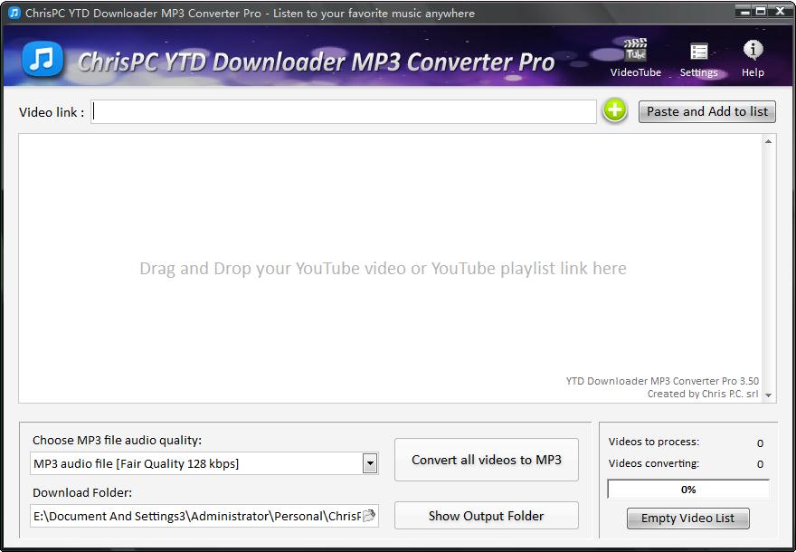
Task: Click the blue music note logo in the banner
Action: [x=43, y=61]
